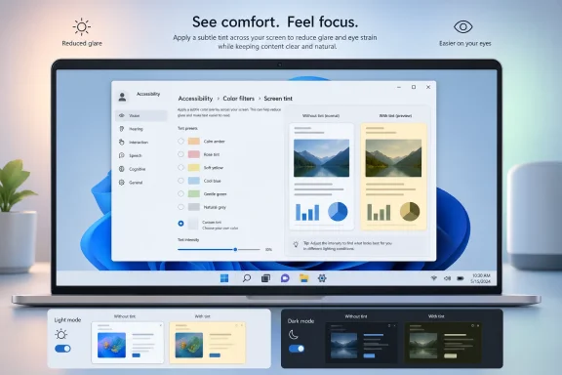Viewport: 562px width, 375px height.
Task: Select the Soft yellow radio button
Action: coord(181,167)
